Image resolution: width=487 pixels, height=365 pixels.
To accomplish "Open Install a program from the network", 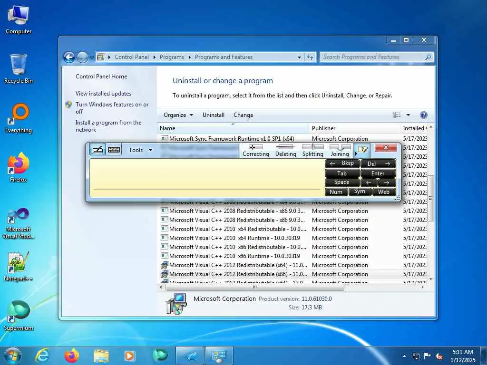I will (x=108, y=126).
